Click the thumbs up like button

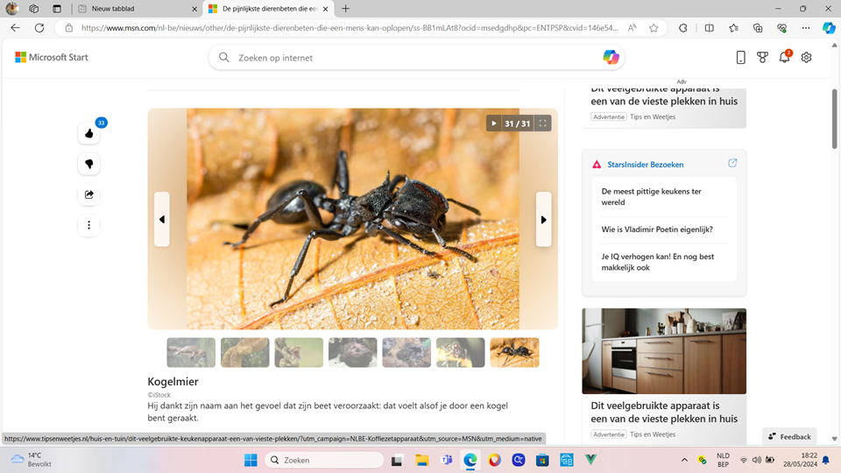[88, 134]
